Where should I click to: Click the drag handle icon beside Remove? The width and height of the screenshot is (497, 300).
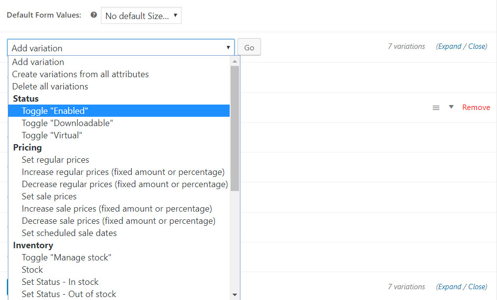436,108
